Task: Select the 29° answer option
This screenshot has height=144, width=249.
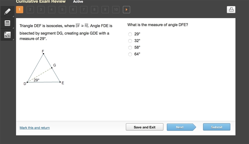Action: pos(130,34)
